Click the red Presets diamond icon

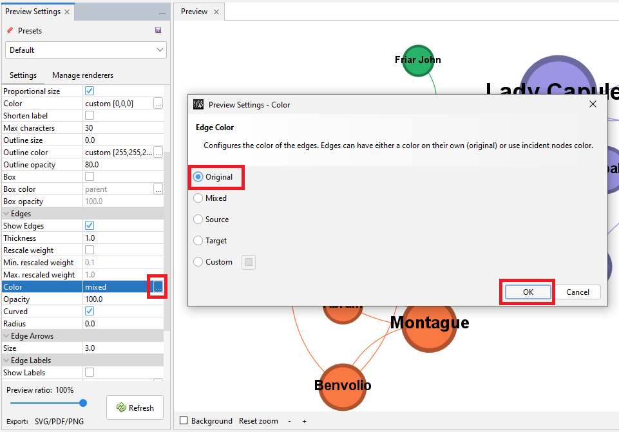tap(10, 30)
